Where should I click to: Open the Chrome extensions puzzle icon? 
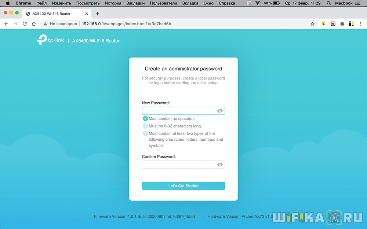[342, 24]
